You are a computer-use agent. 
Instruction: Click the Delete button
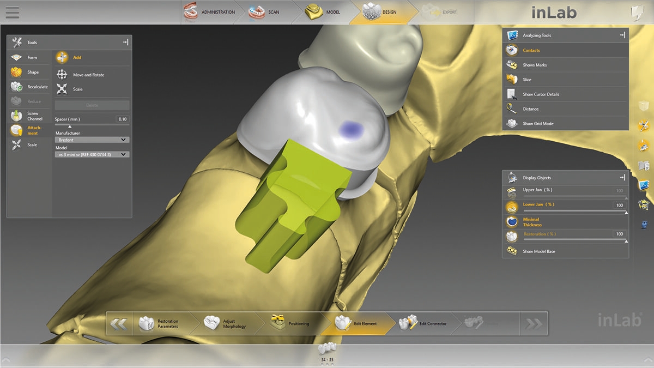[92, 105]
